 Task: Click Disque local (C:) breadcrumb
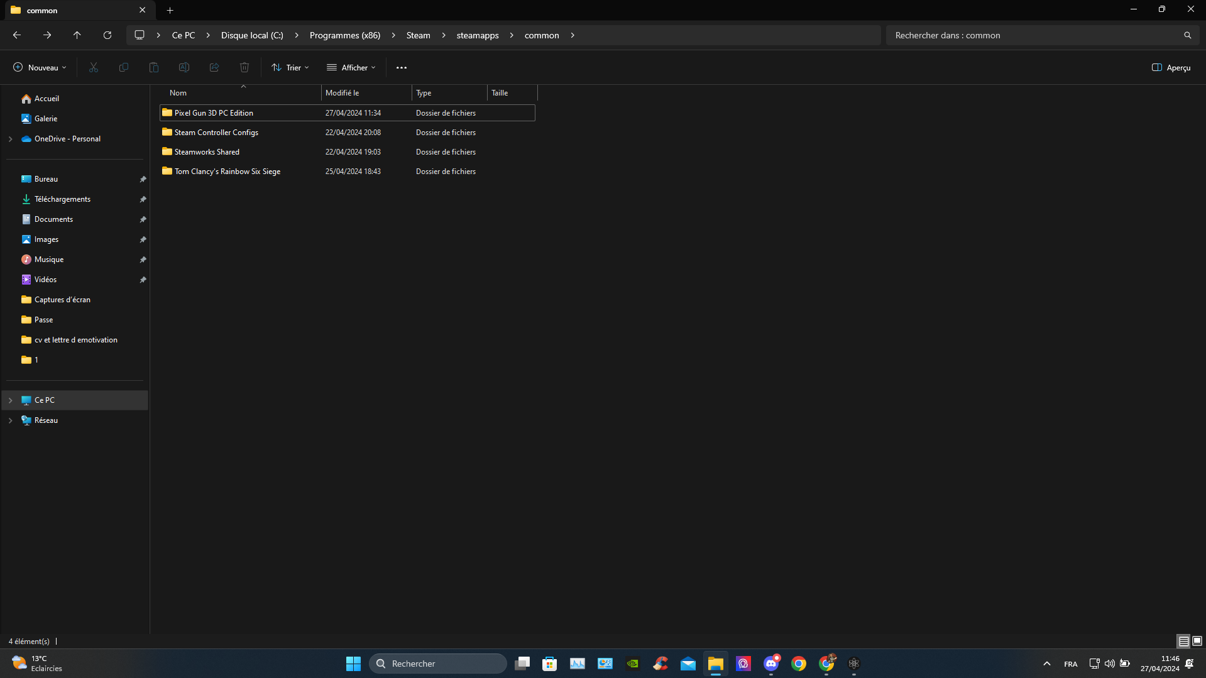click(252, 35)
